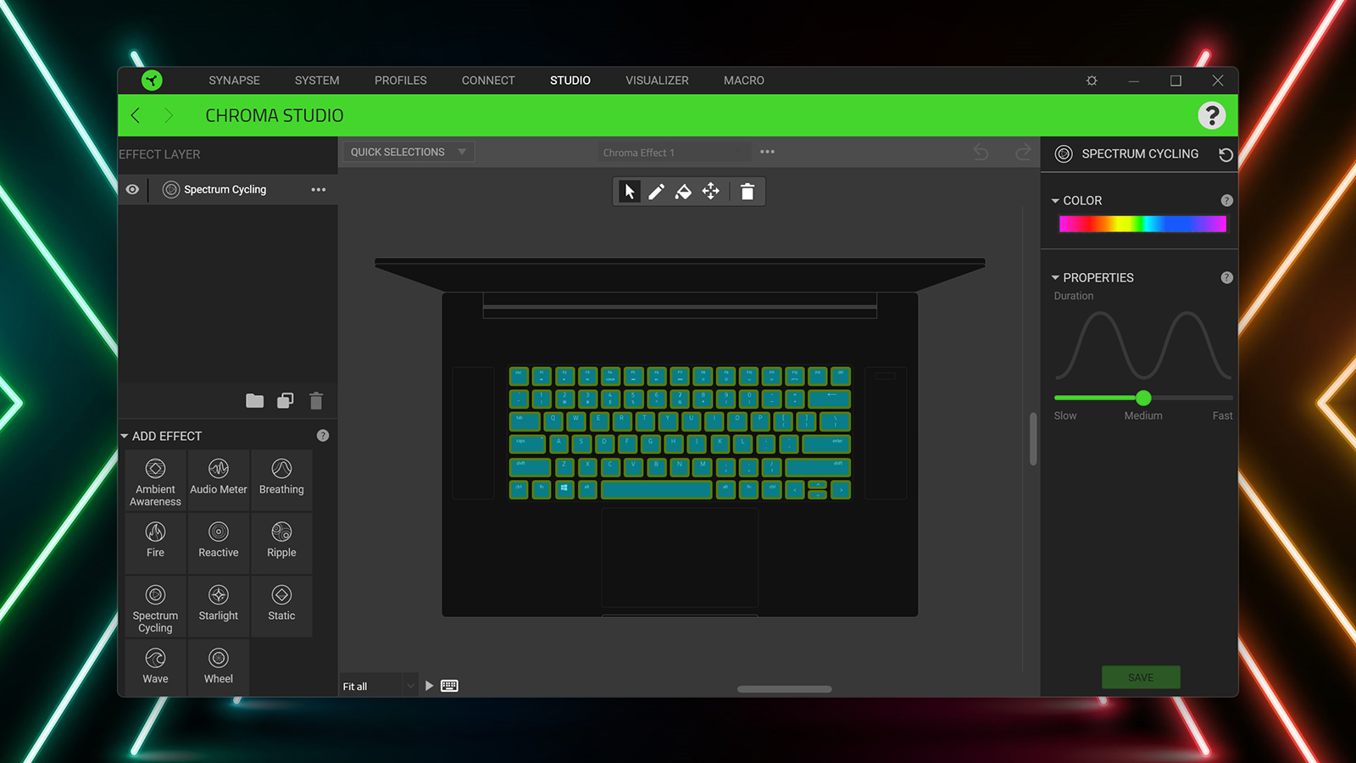This screenshot has height=763, width=1356.
Task: Switch to Macro tab
Action: point(744,81)
